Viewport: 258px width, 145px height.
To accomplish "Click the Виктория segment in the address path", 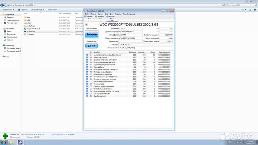I will 18,5.
